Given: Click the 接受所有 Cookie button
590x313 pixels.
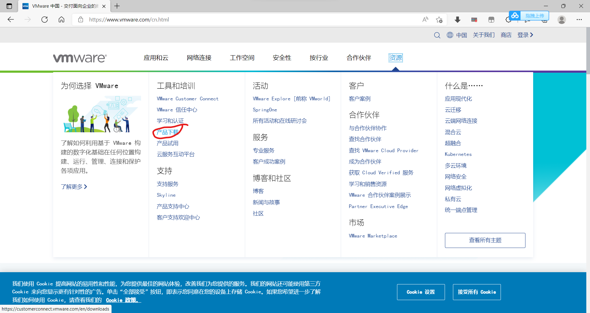Looking at the screenshot, I should (x=477, y=292).
